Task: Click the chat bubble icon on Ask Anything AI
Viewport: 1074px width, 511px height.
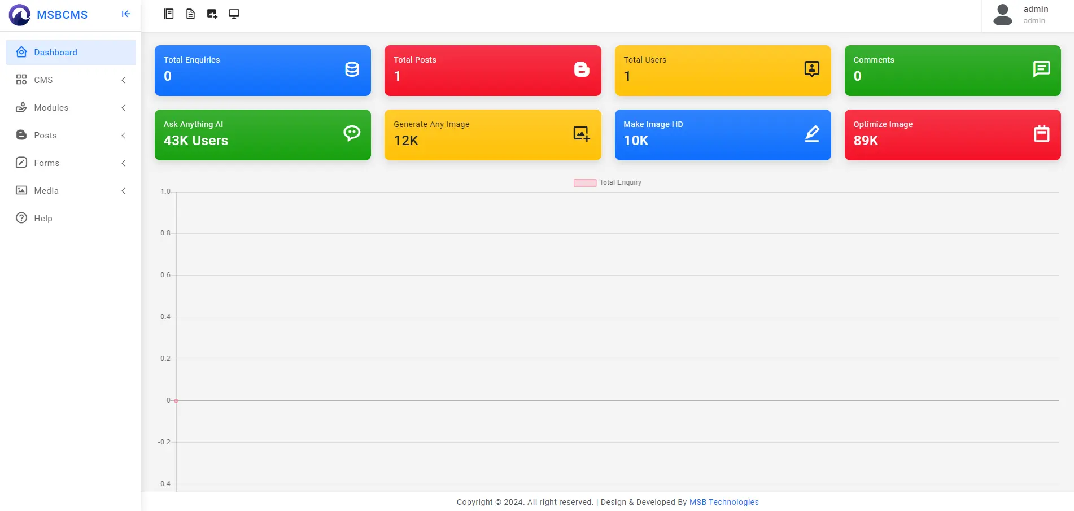Action: point(352,133)
